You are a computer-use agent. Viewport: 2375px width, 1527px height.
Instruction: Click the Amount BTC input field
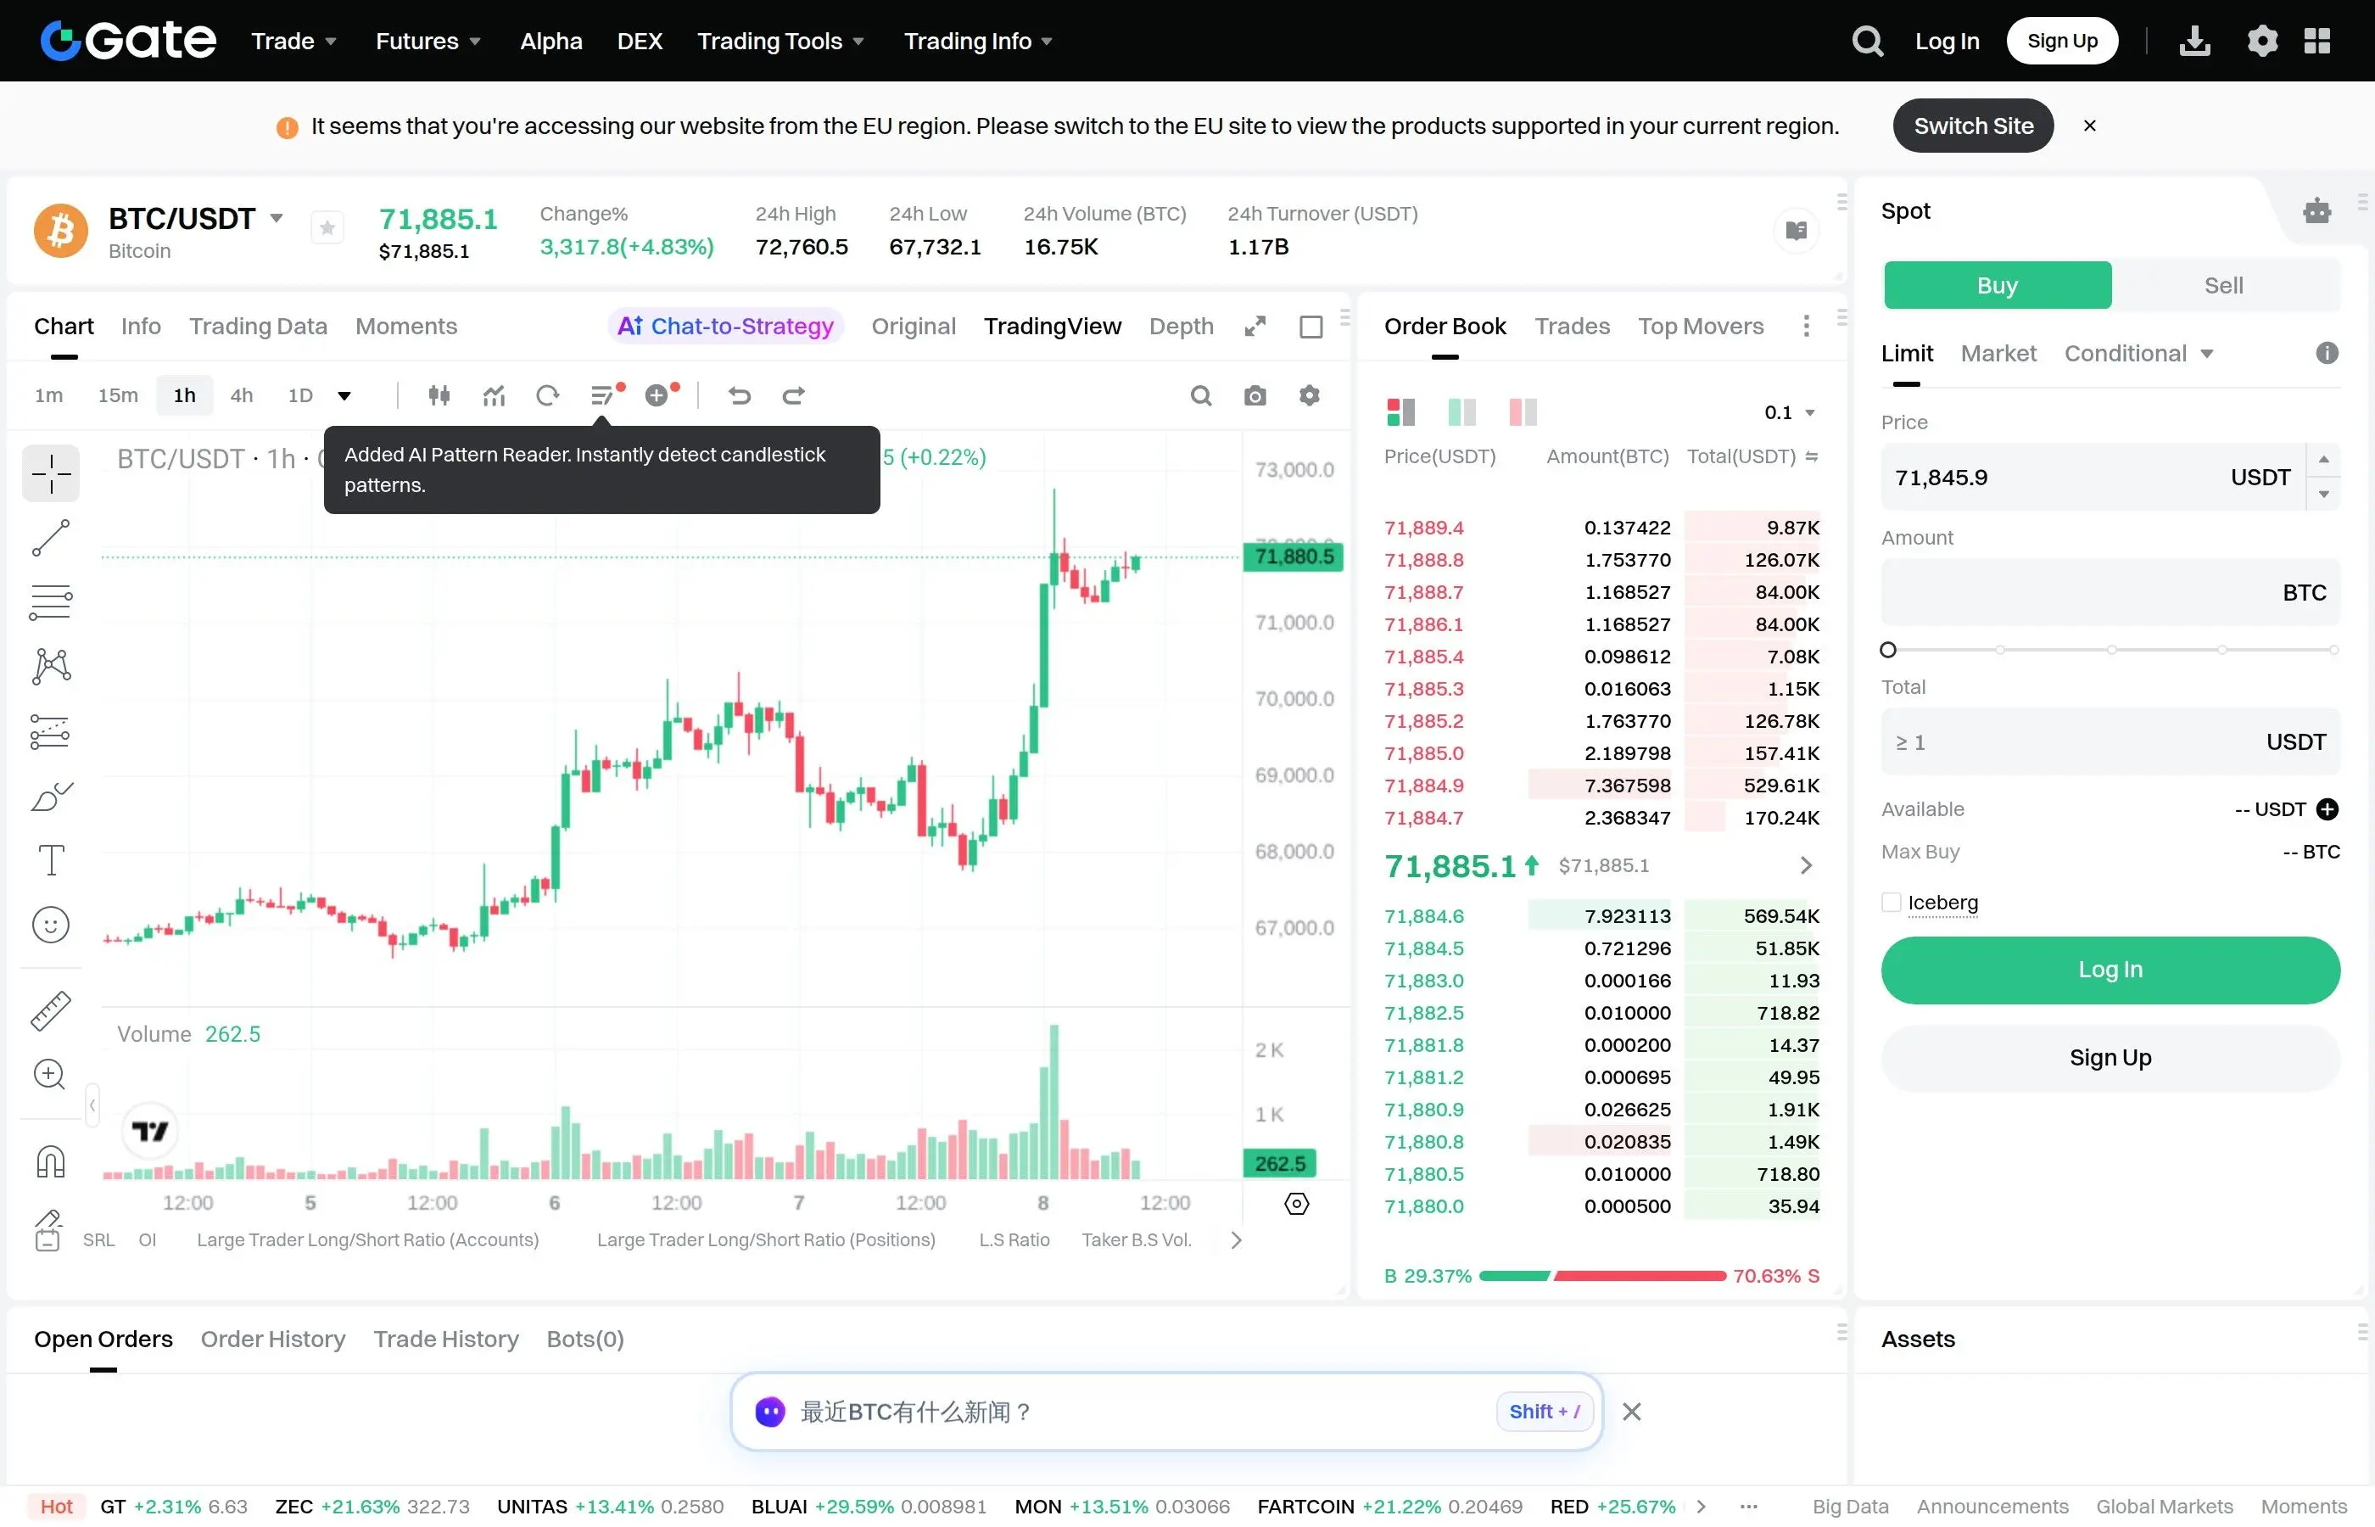tap(2110, 592)
